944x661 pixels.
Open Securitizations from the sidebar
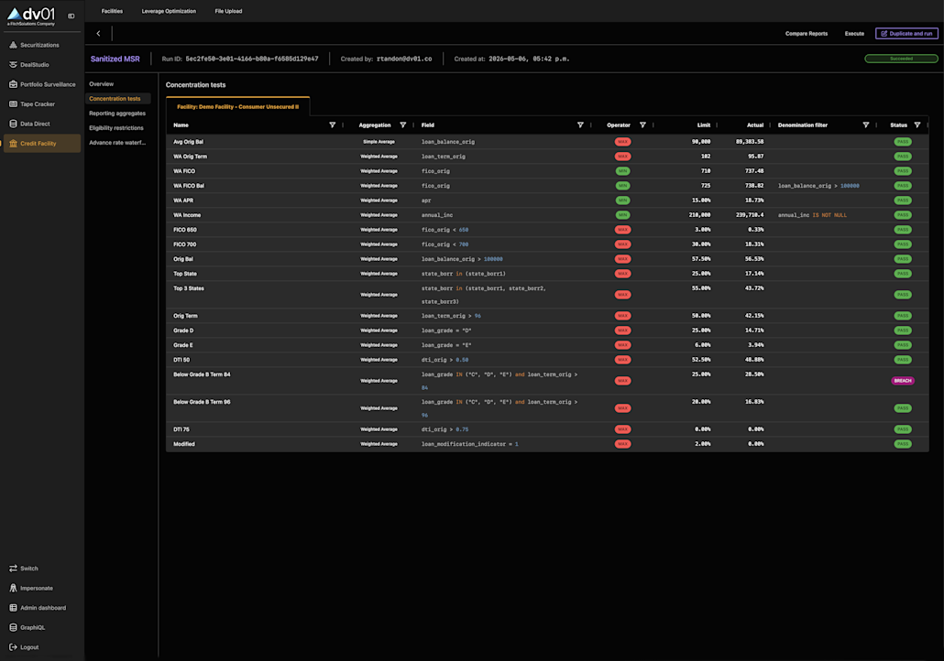coord(41,45)
